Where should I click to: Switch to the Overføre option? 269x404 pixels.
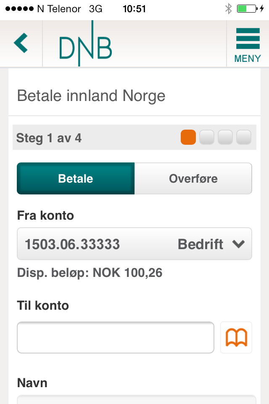coord(193,178)
